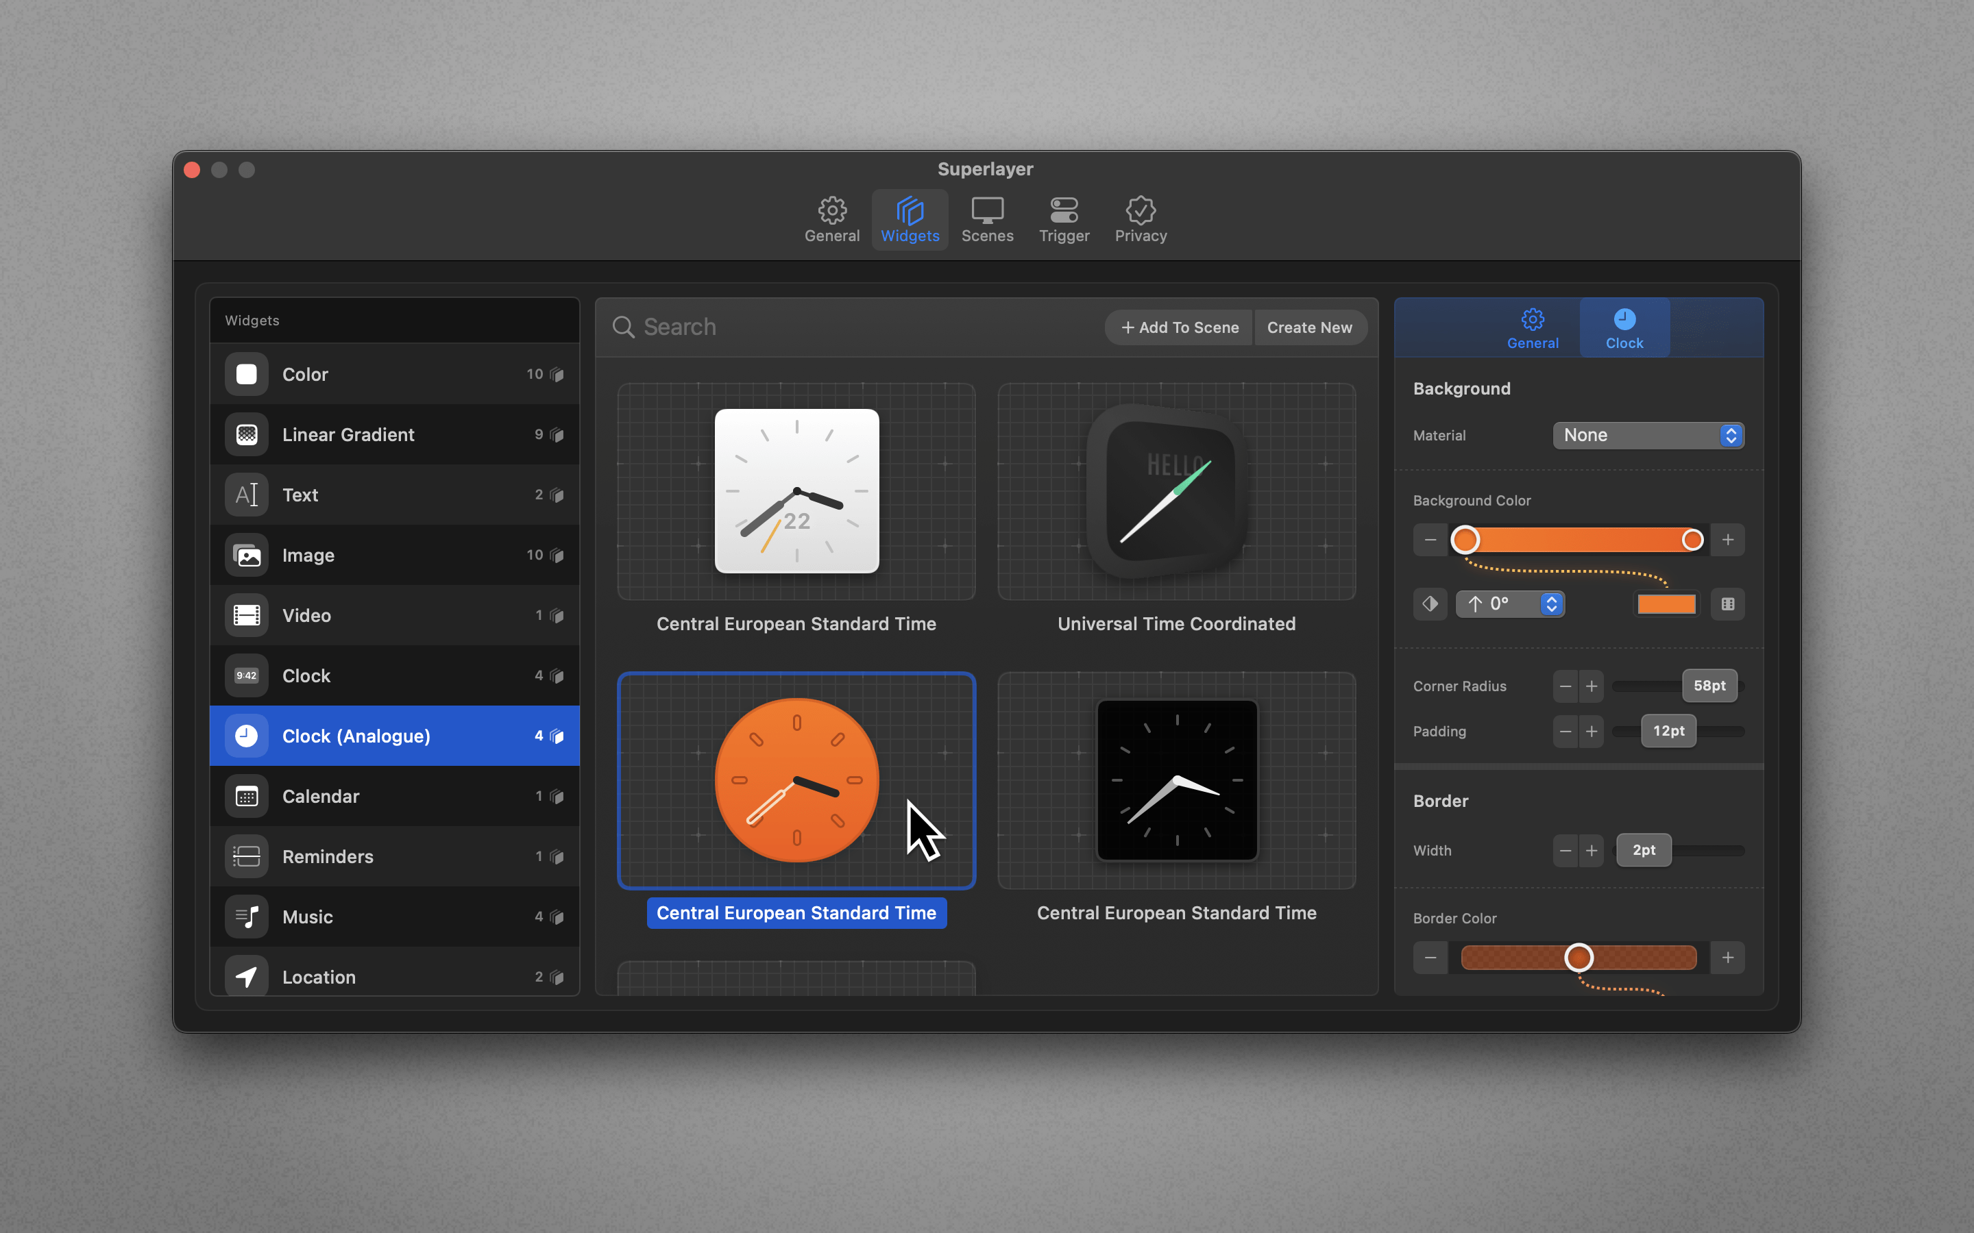Click the Corner Radius increment stepper
This screenshot has height=1233, width=1974.
click(1592, 685)
